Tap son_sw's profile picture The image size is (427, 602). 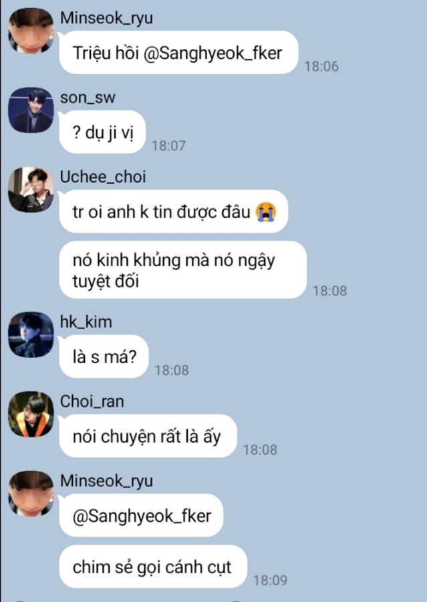[x=31, y=110]
